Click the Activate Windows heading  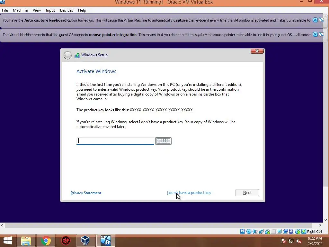coord(96,71)
